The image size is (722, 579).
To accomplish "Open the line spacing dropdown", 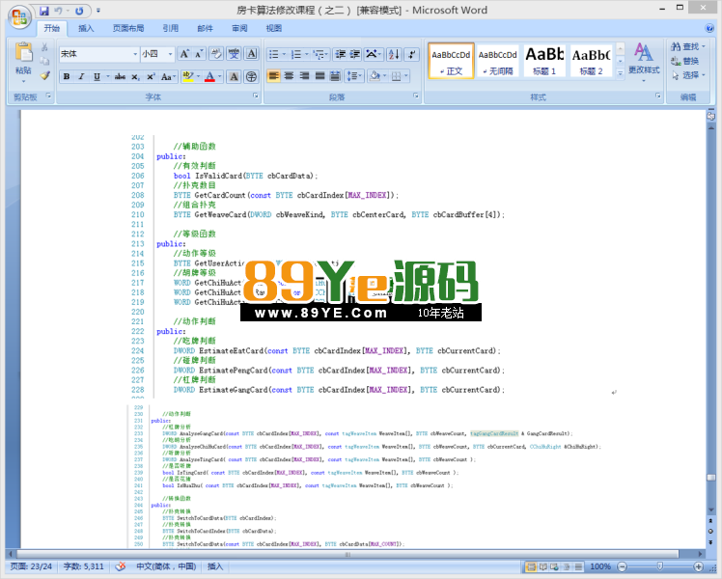I will (x=354, y=76).
